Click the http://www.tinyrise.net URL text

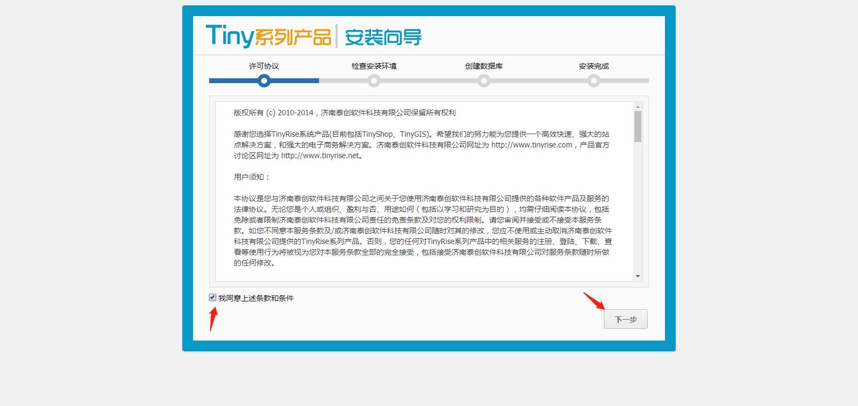(x=321, y=156)
